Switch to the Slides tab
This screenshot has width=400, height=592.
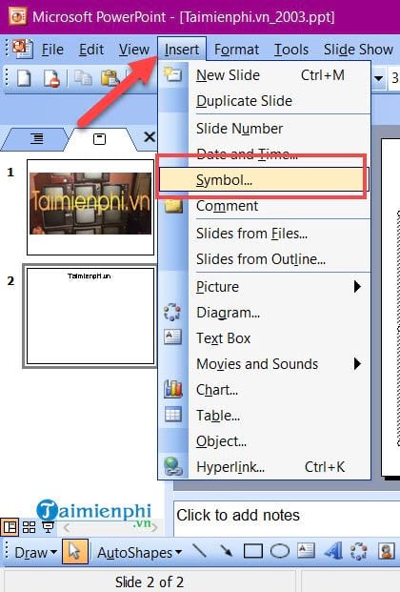pyautogui.click(x=100, y=139)
